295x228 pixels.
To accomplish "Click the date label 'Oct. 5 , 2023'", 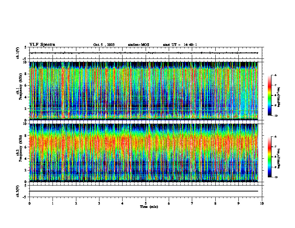I will [104, 45].
